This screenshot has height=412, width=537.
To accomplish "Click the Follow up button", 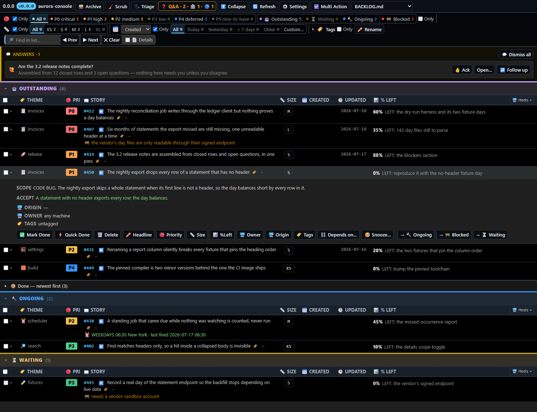I will click(x=514, y=70).
